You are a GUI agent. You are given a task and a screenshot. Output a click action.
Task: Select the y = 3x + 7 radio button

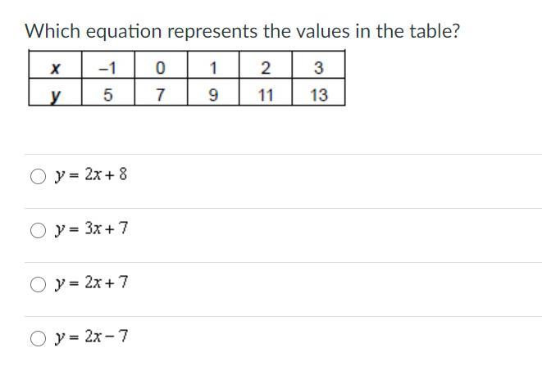pyautogui.click(x=38, y=230)
